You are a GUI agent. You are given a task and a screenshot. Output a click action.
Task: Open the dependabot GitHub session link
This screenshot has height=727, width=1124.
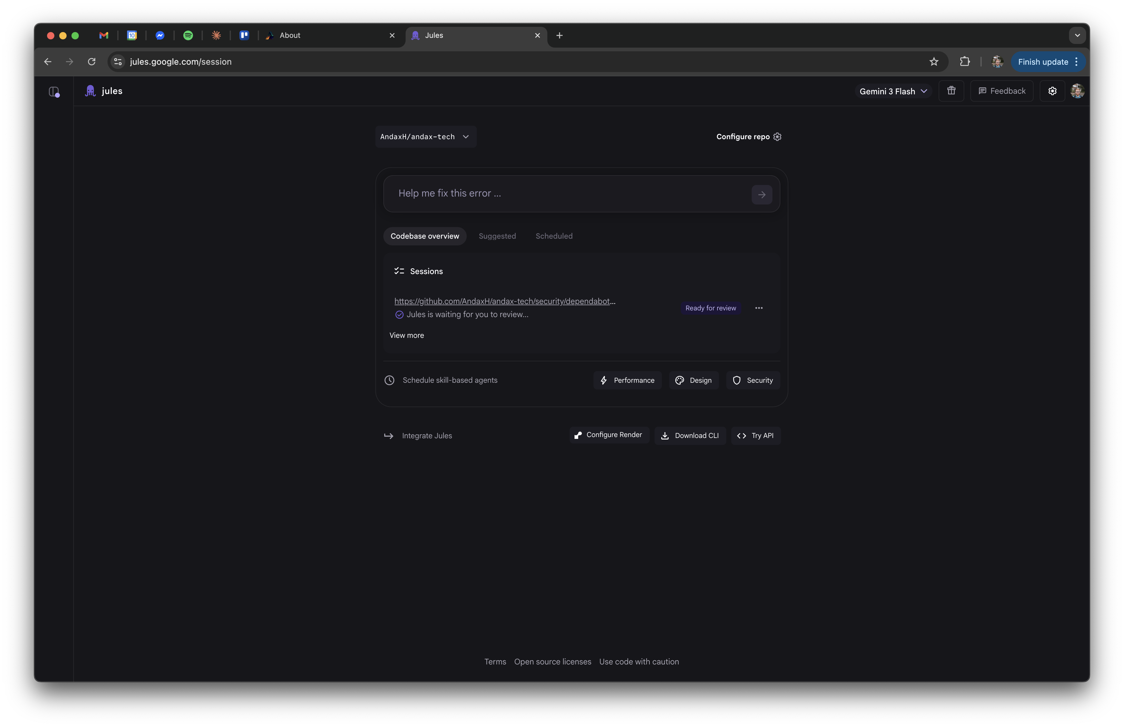click(504, 301)
